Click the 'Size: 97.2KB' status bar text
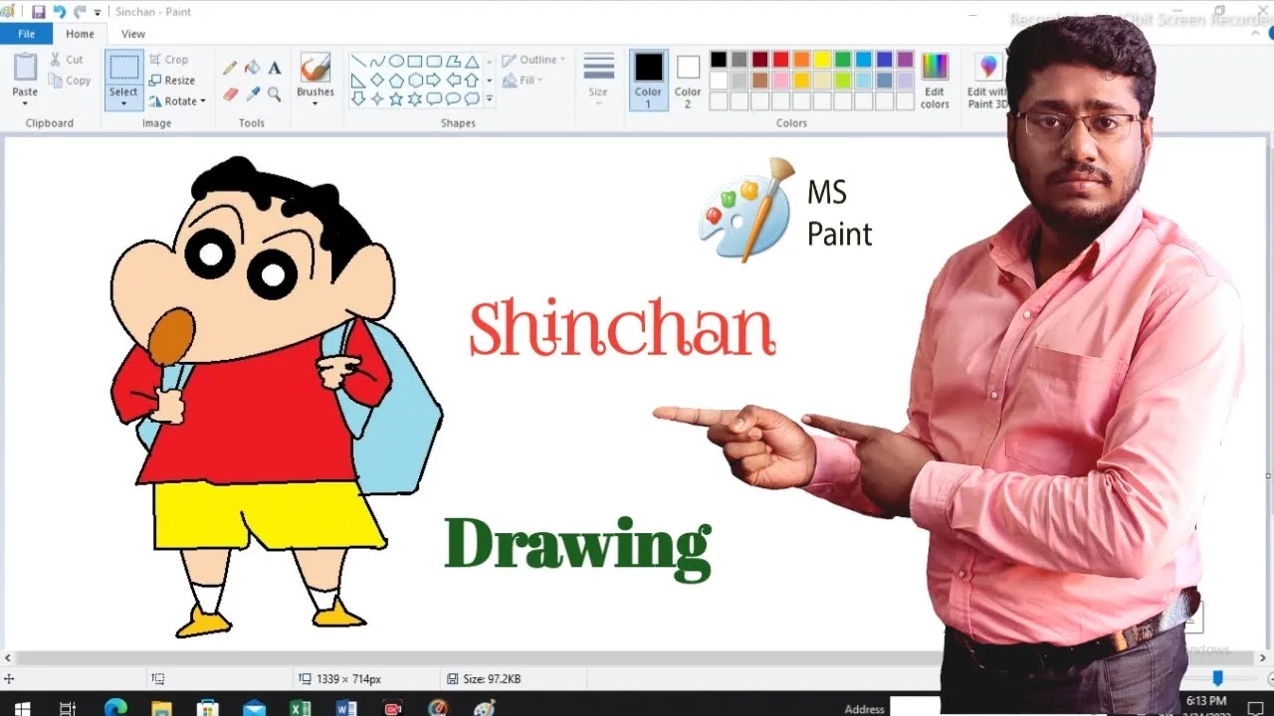This screenshot has width=1274, height=716. click(492, 679)
